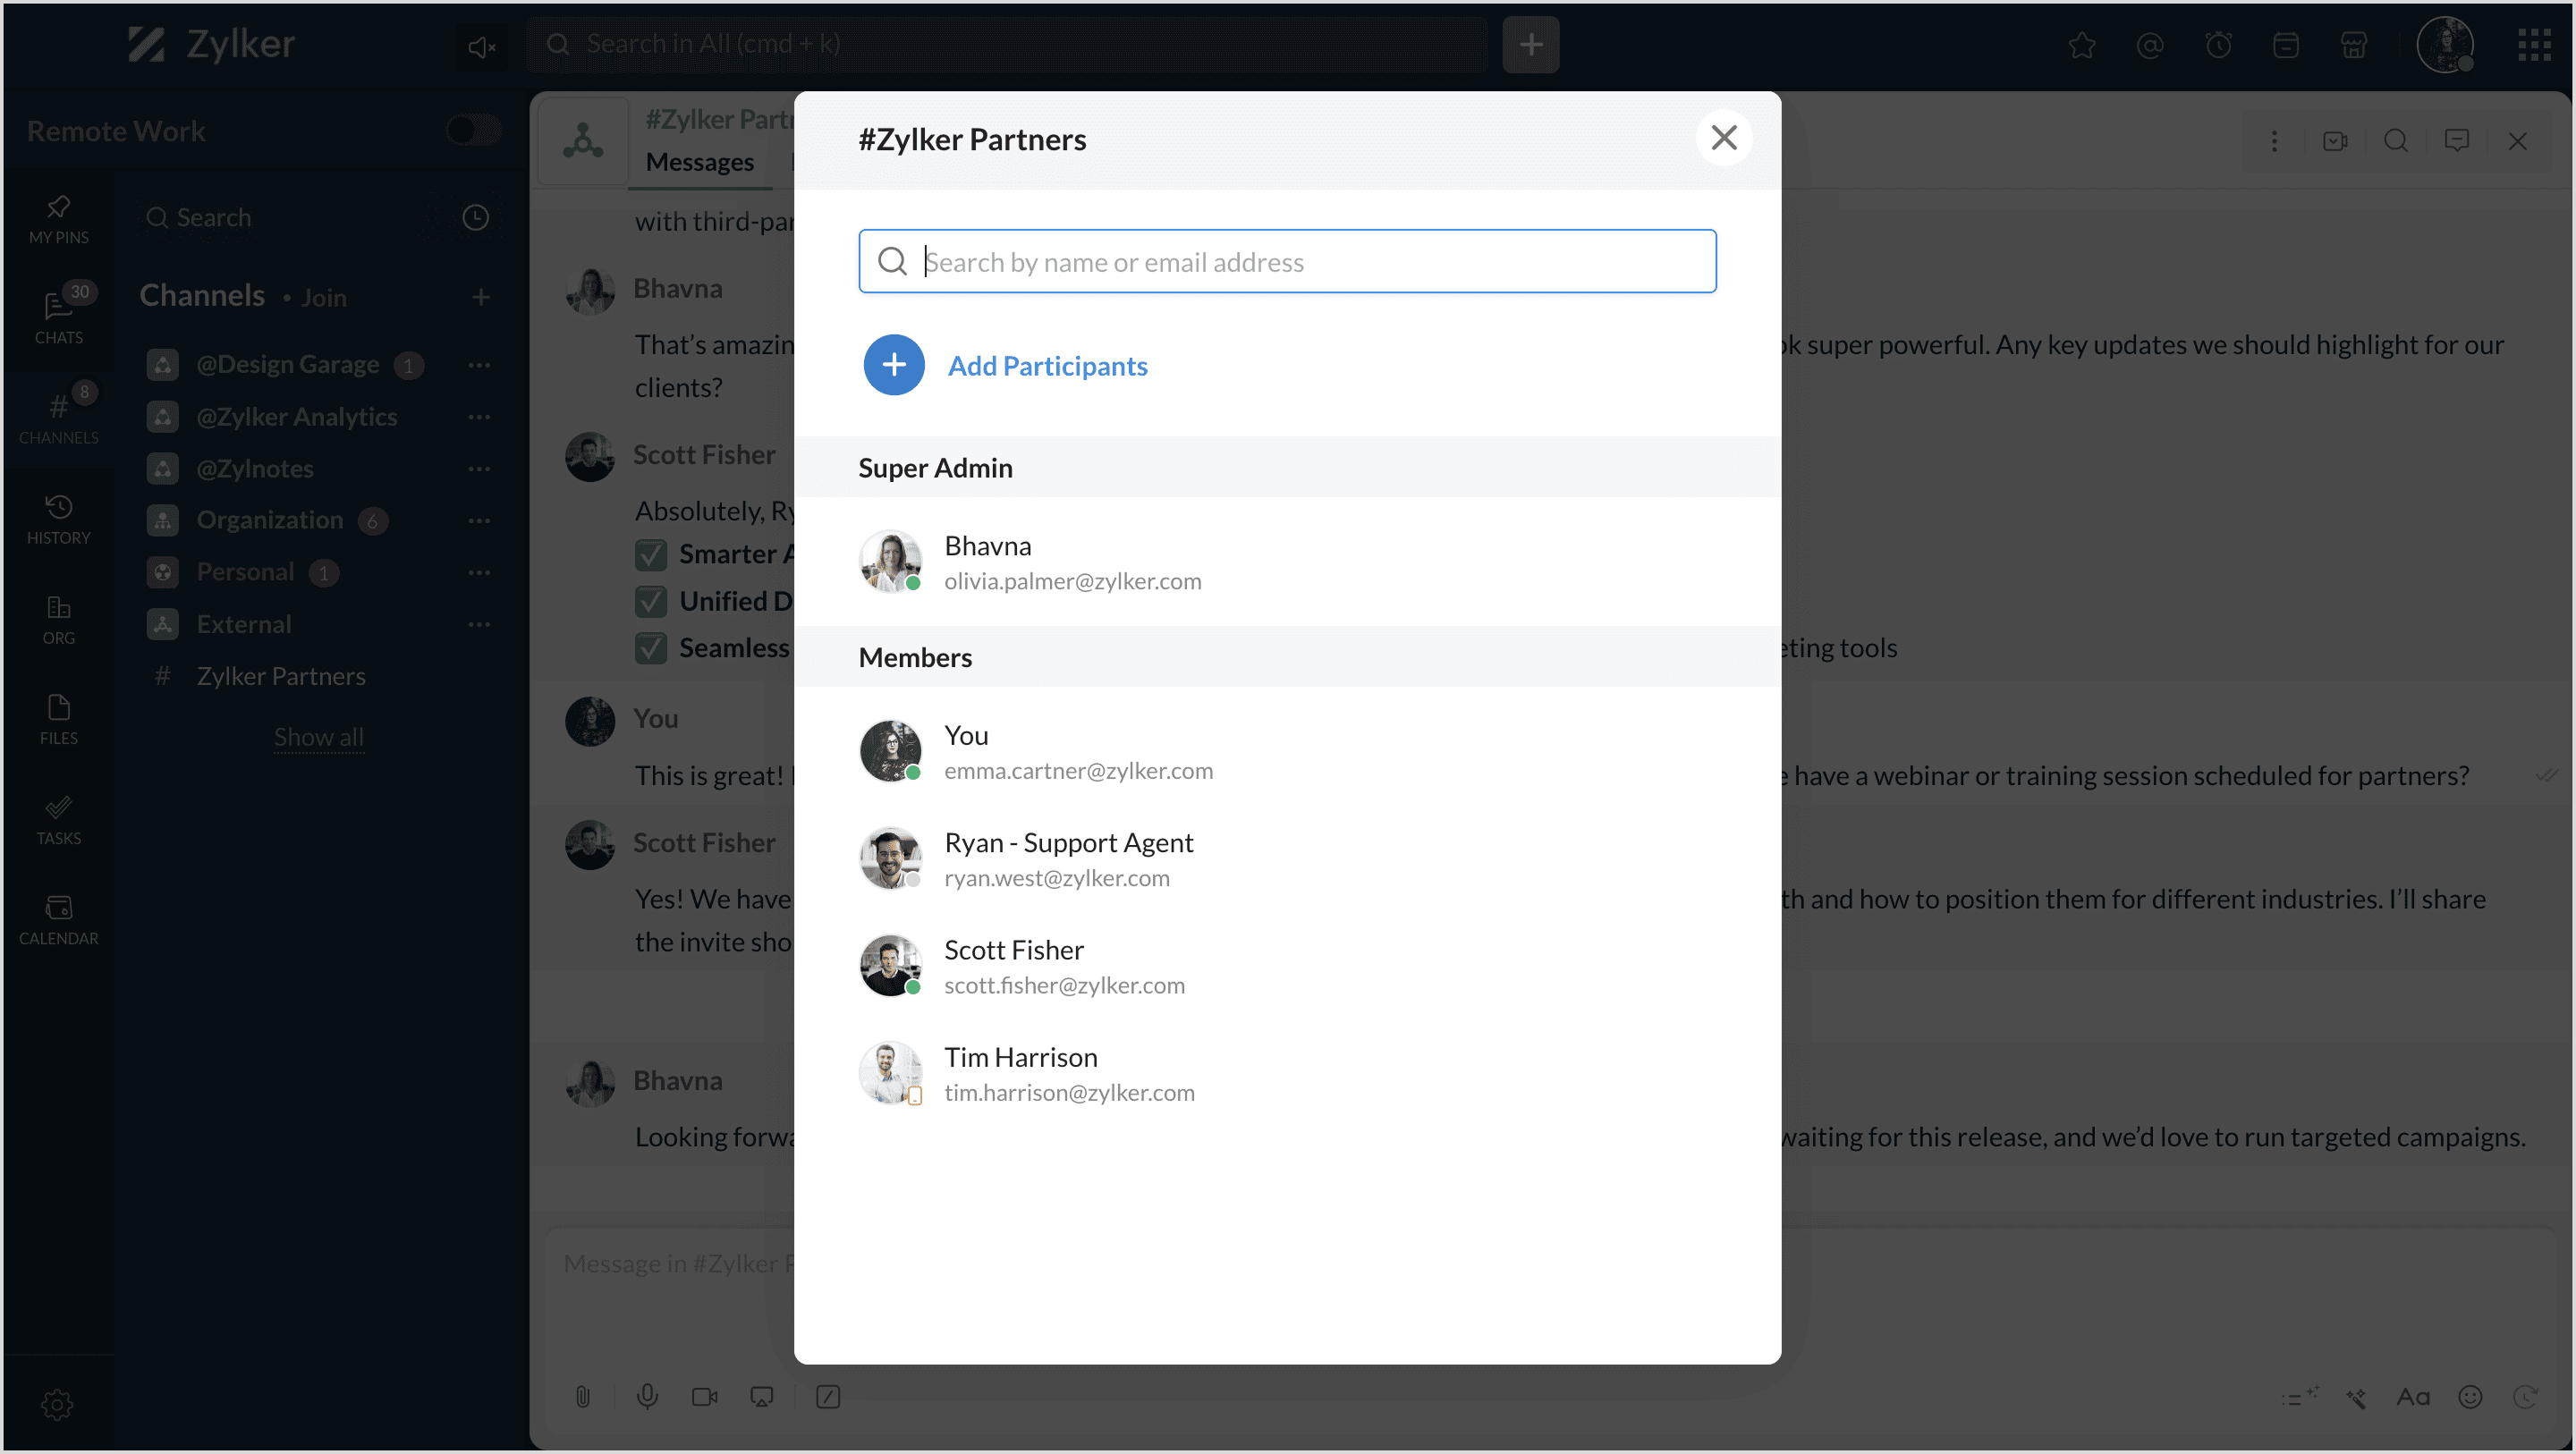2576x1454 pixels.
Task: Open the Tasks section in sidebar
Action: coord(58,819)
